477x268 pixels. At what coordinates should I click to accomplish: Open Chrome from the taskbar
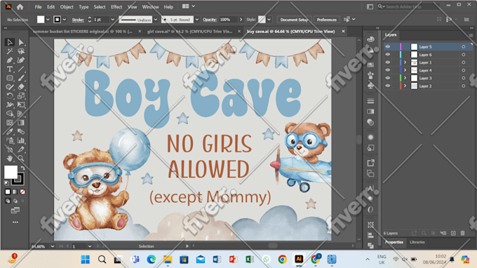click(x=282, y=259)
